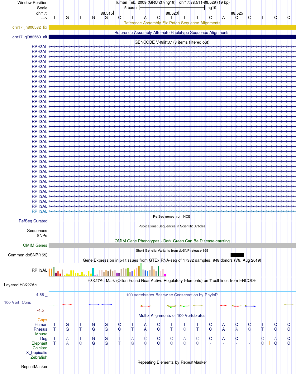
Task: Open the 'RefSeq genes from NCBI' title
Action: [172, 216]
